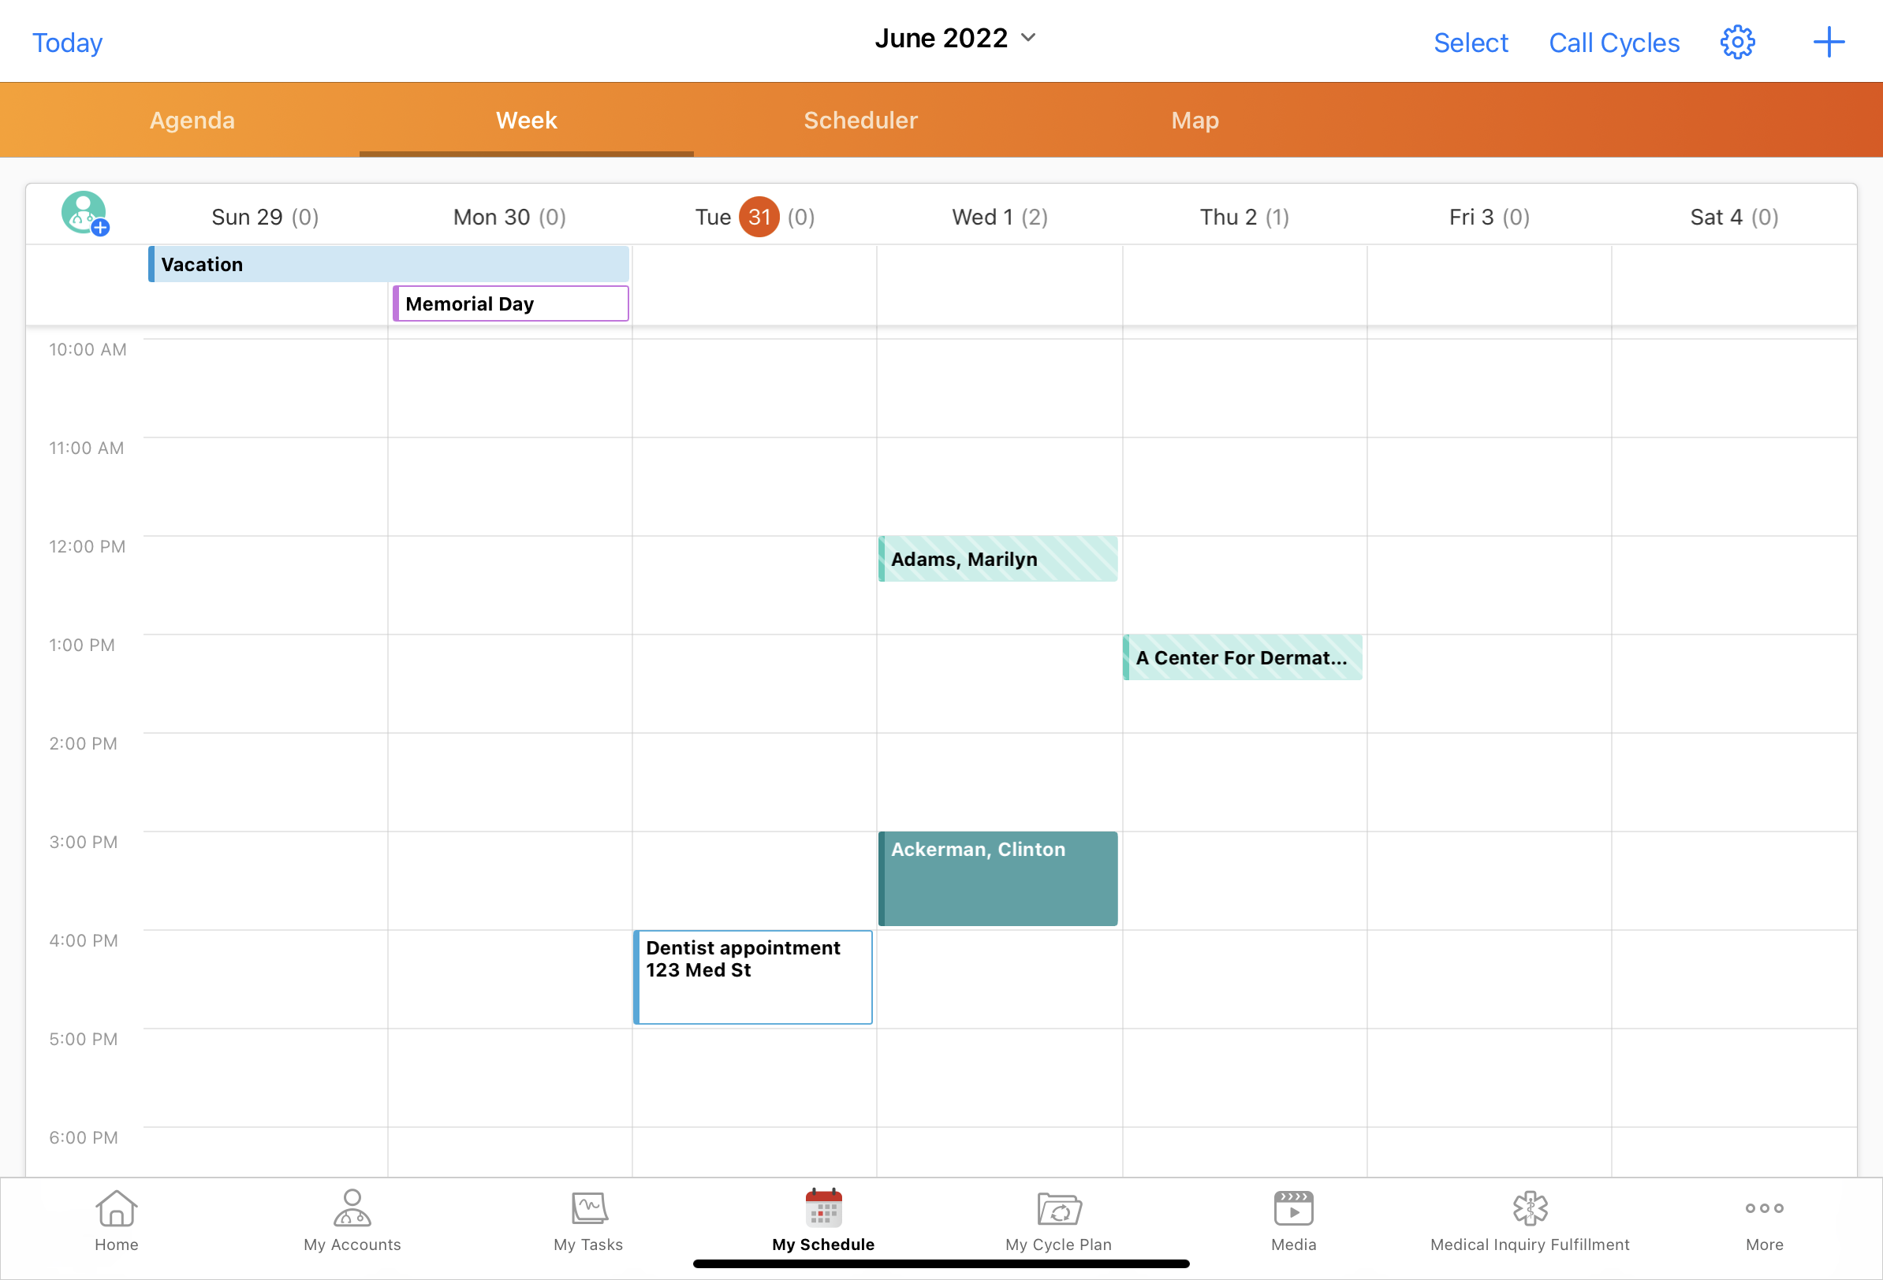Screen dimensions: 1883x1280
Task: Switch to the Scheduler tab
Action: tap(860, 120)
